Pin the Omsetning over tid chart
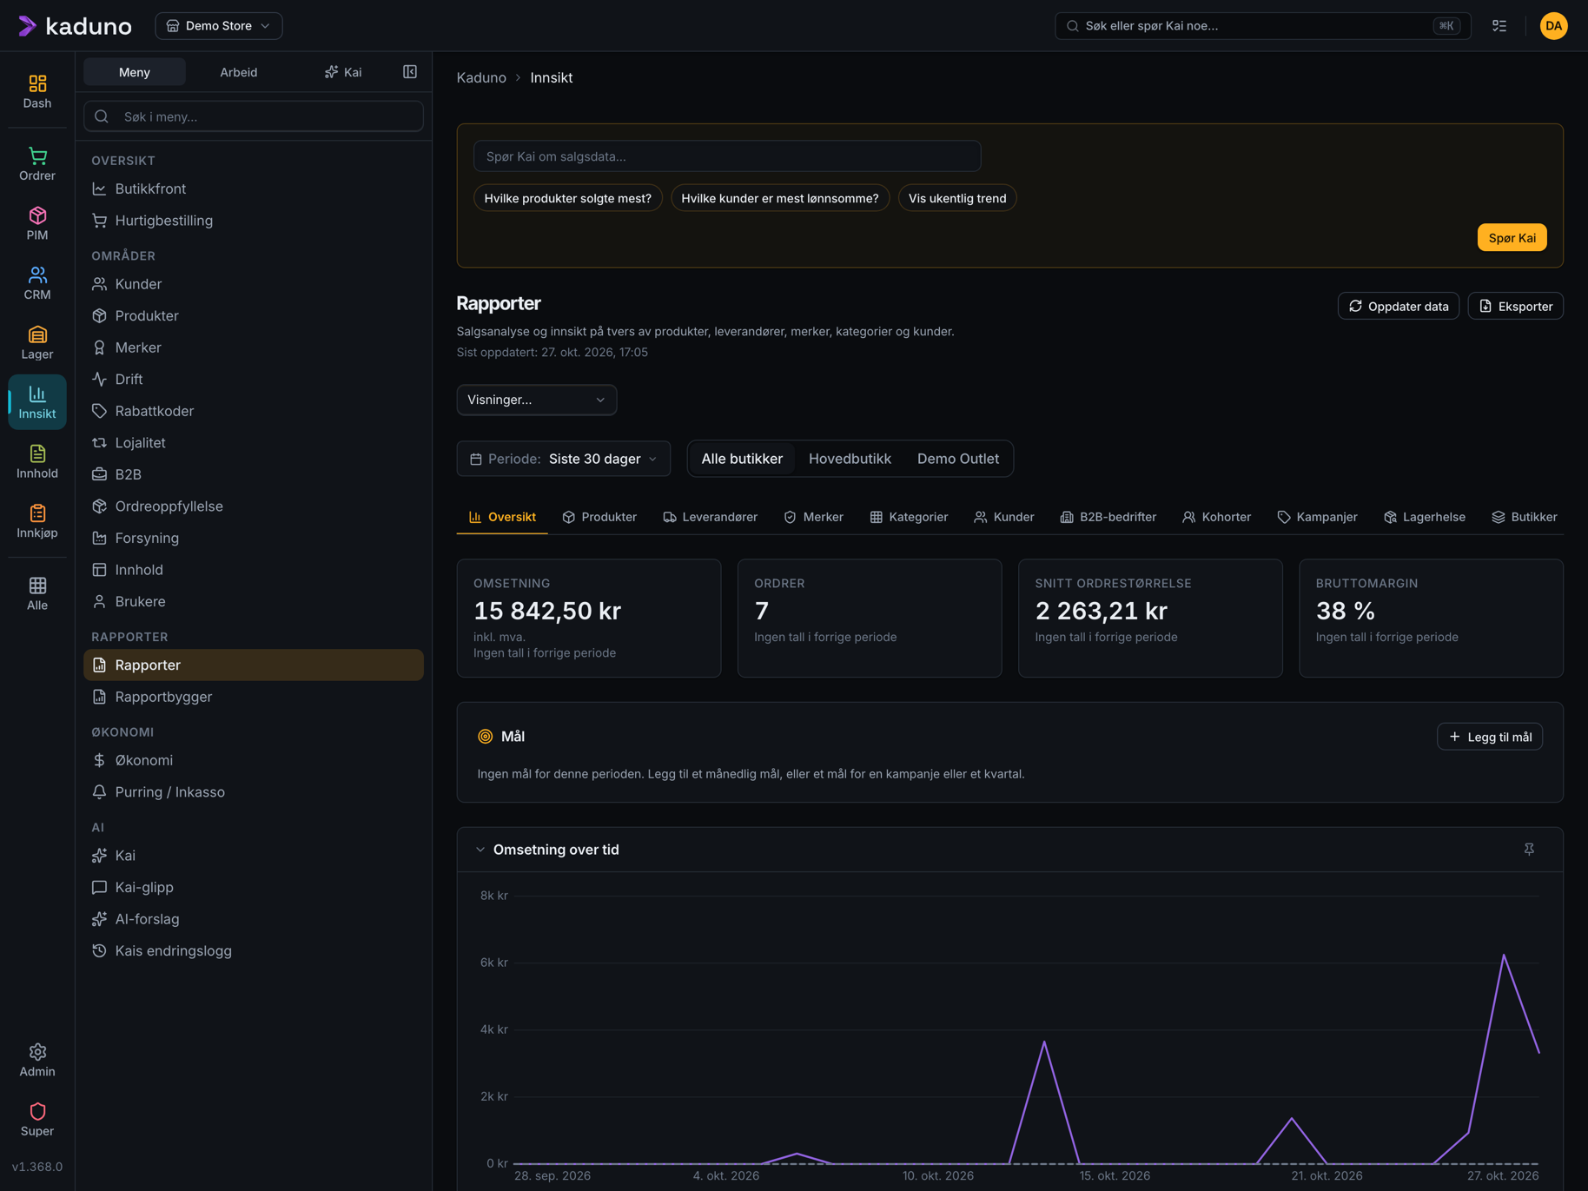 pos(1529,850)
